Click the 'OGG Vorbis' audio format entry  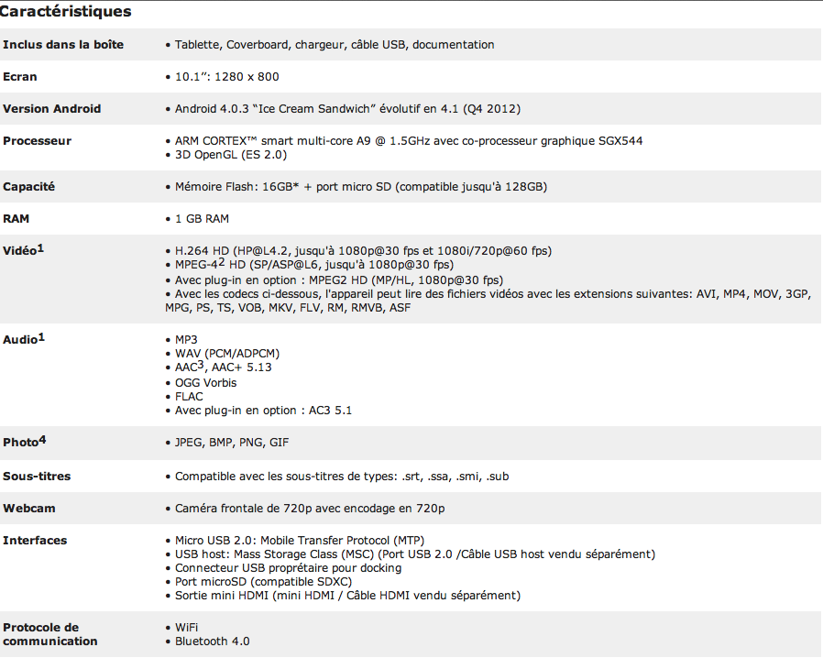205,383
